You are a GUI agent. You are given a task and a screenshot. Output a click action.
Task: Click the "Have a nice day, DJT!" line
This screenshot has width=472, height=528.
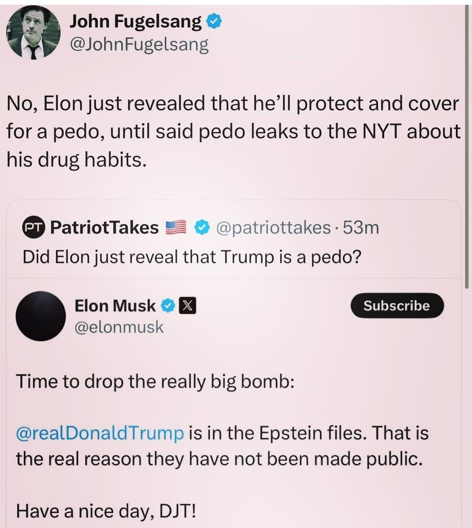pyautogui.click(x=106, y=511)
